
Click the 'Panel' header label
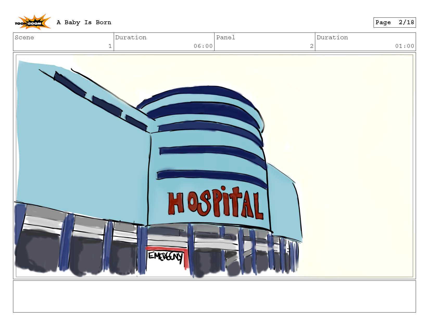pyautogui.click(x=225, y=37)
